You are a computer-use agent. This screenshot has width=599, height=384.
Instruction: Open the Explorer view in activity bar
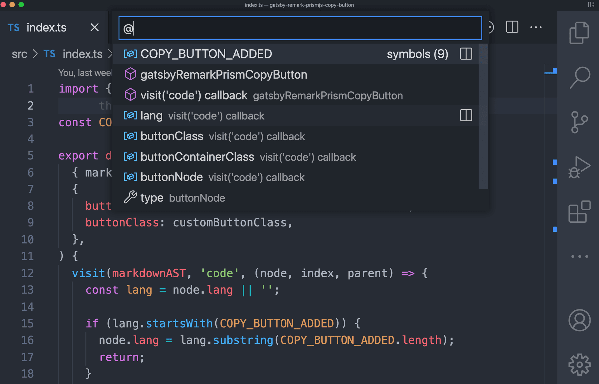(x=579, y=33)
